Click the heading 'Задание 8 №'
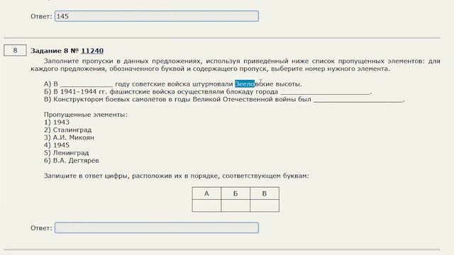 coord(55,50)
